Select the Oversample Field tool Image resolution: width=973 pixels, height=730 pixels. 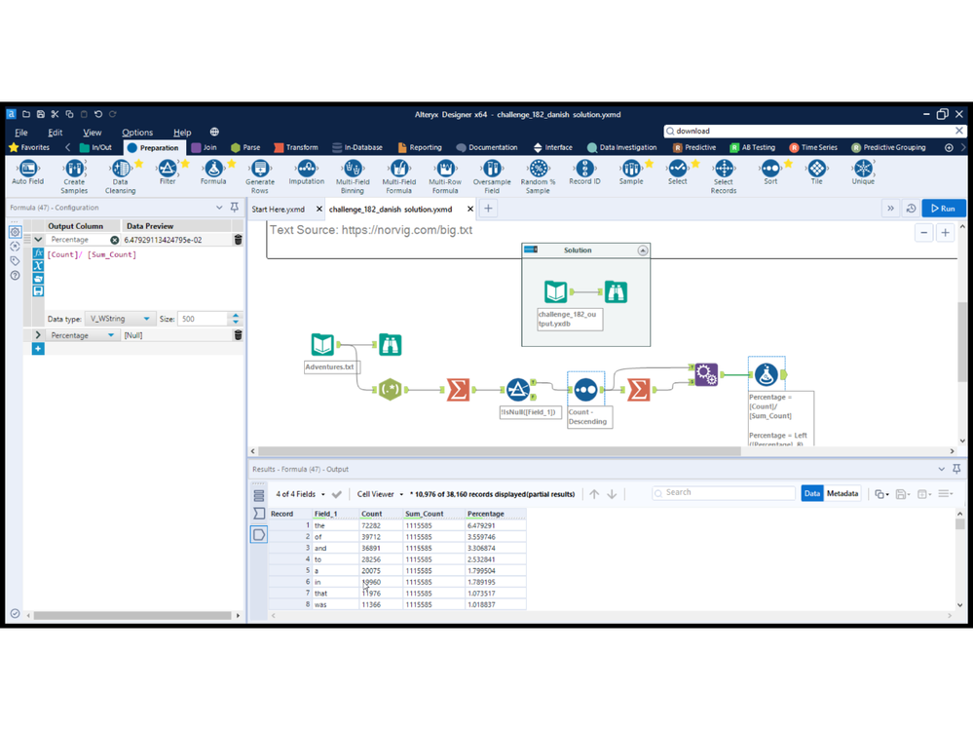point(492,177)
